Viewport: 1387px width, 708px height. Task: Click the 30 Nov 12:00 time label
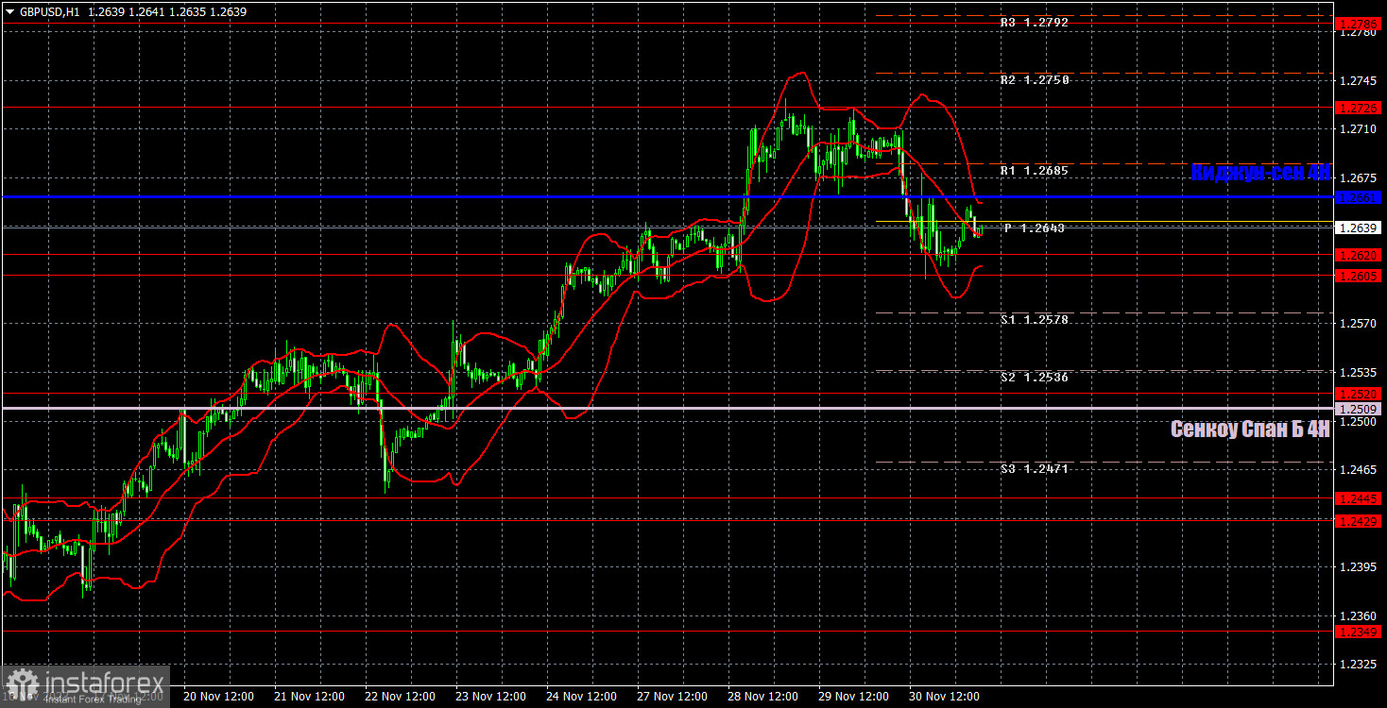pos(944,697)
